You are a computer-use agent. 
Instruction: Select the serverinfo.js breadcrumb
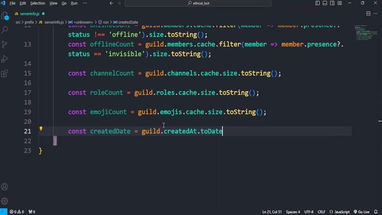(x=51, y=22)
